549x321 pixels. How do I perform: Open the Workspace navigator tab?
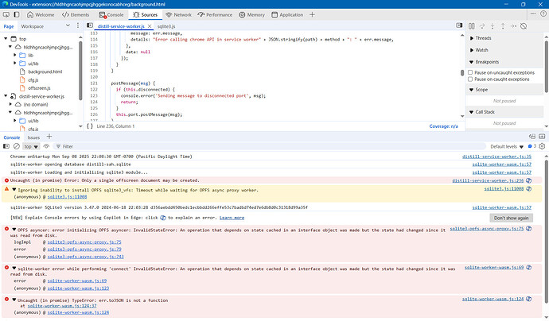32,26
